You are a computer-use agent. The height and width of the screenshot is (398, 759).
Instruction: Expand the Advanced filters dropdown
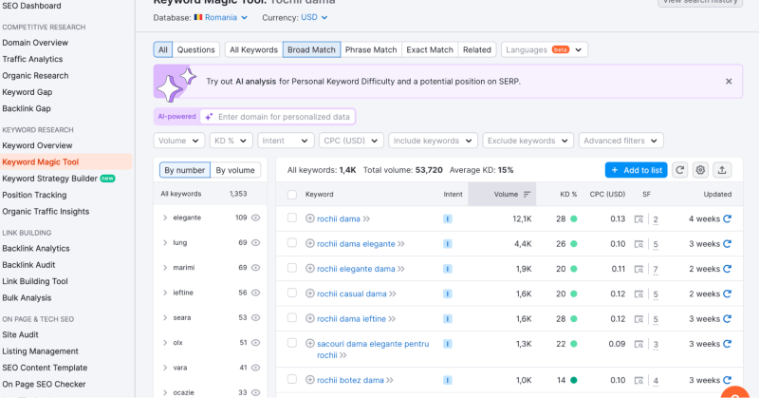pyautogui.click(x=620, y=141)
